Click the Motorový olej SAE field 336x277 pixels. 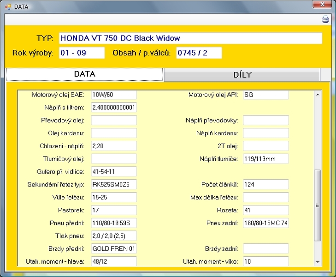pyautogui.click(x=114, y=95)
